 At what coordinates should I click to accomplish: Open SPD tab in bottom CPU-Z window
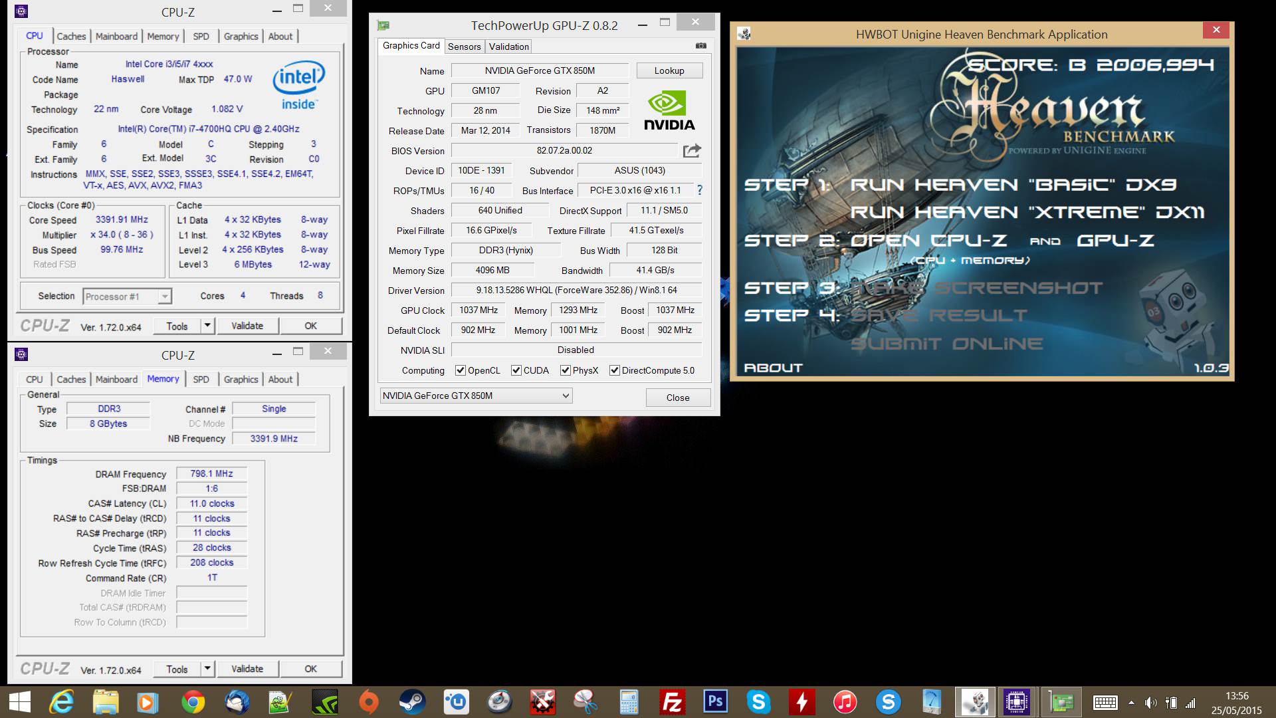[x=201, y=380]
